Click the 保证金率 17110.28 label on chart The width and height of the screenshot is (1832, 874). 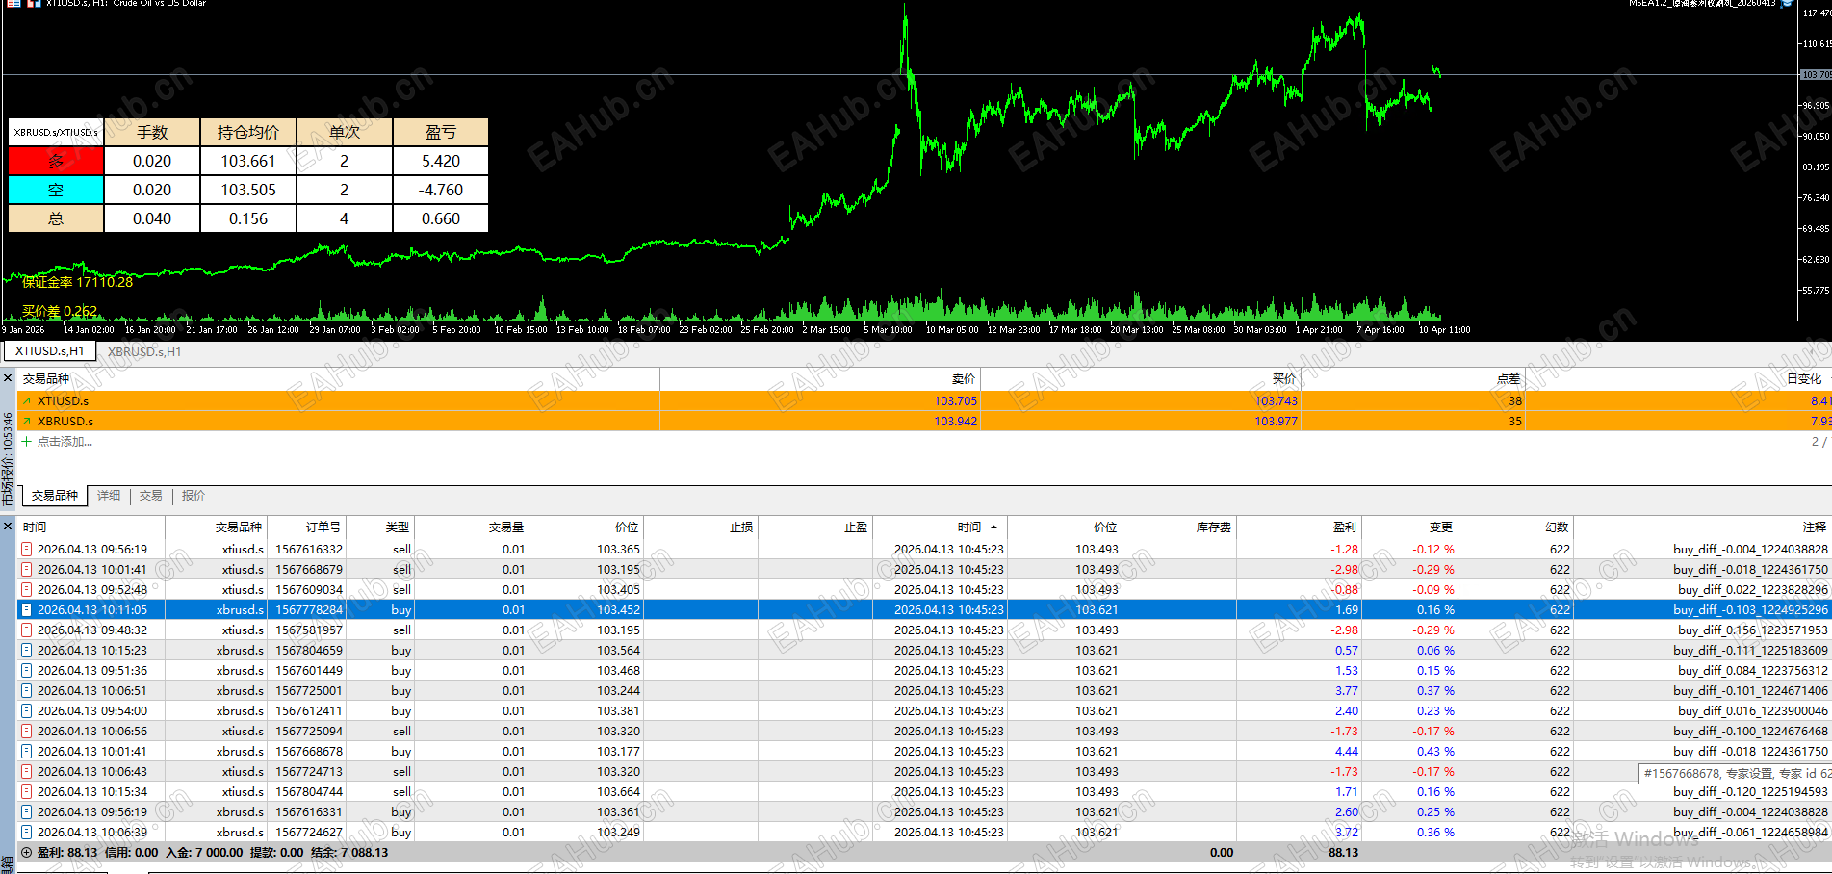coord(78,282)
